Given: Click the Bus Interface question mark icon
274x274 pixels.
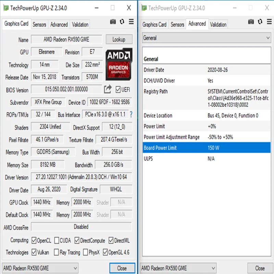Looking at the screenshot, I should 131,114.
